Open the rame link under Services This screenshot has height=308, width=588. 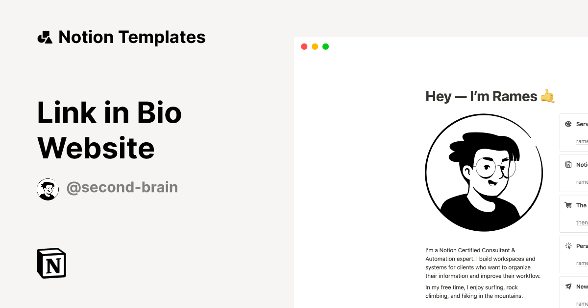(x=582, y=141)
